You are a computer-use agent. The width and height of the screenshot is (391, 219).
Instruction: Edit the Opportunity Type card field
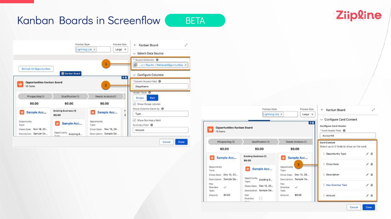coord(367,154)
